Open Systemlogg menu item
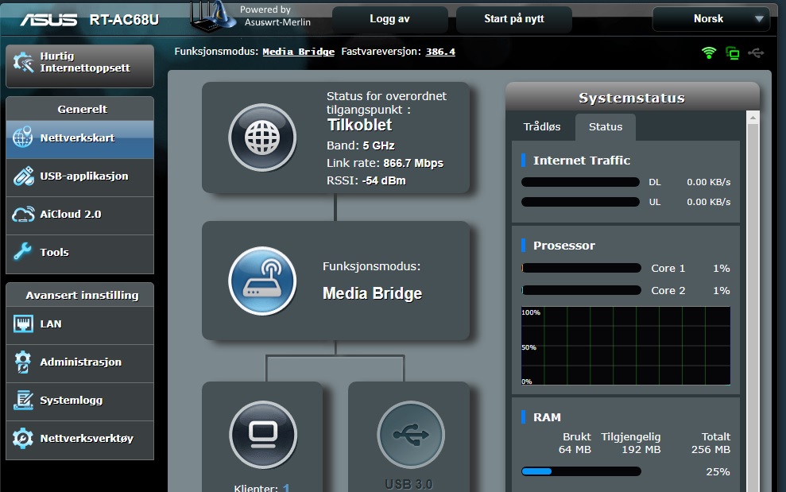Viewport: 786px width, 492px height. tap(79, 401)
